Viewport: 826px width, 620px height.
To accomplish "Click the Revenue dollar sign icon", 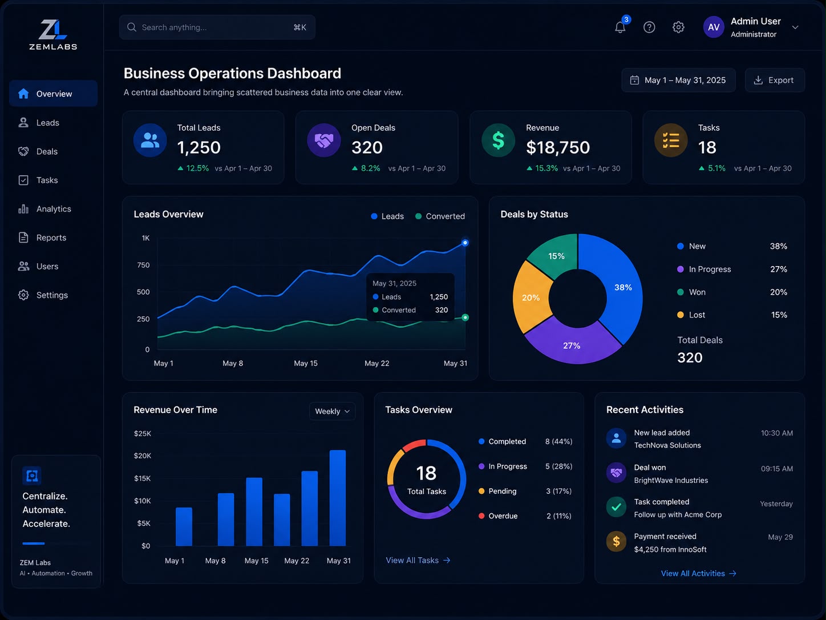I will pyautogui.click(x=498, y=140).
